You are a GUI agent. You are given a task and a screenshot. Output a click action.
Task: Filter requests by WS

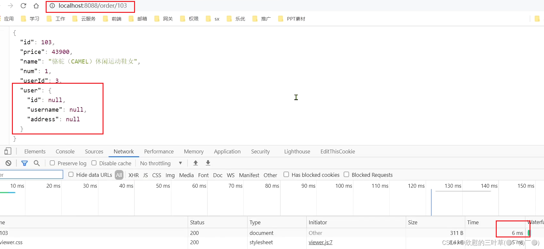coord(231,175)
